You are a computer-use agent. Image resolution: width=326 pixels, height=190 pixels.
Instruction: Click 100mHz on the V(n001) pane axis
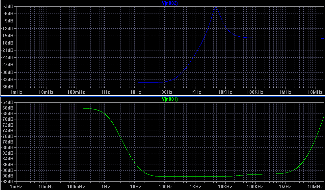(76, 187)
